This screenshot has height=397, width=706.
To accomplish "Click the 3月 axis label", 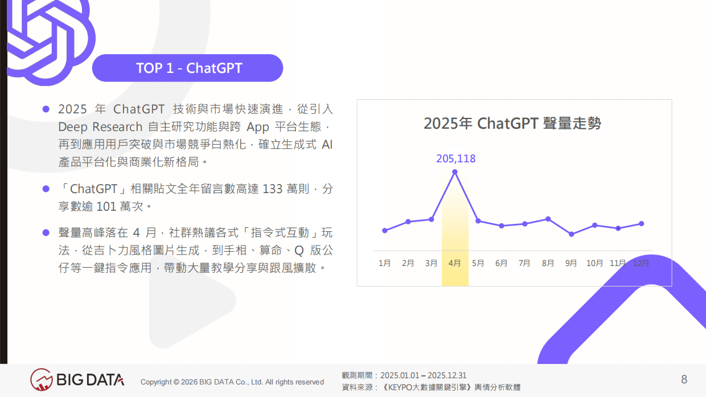I will (x=432, y=263).
